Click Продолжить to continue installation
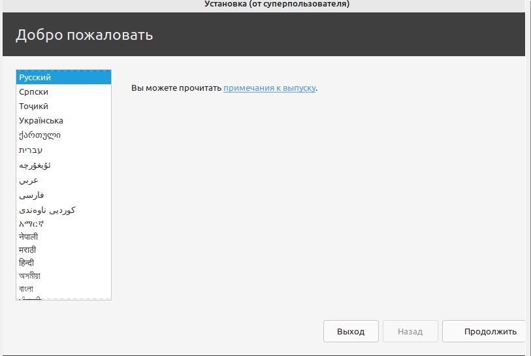Viewport: 531px width, 356px height. coord(484,331)
